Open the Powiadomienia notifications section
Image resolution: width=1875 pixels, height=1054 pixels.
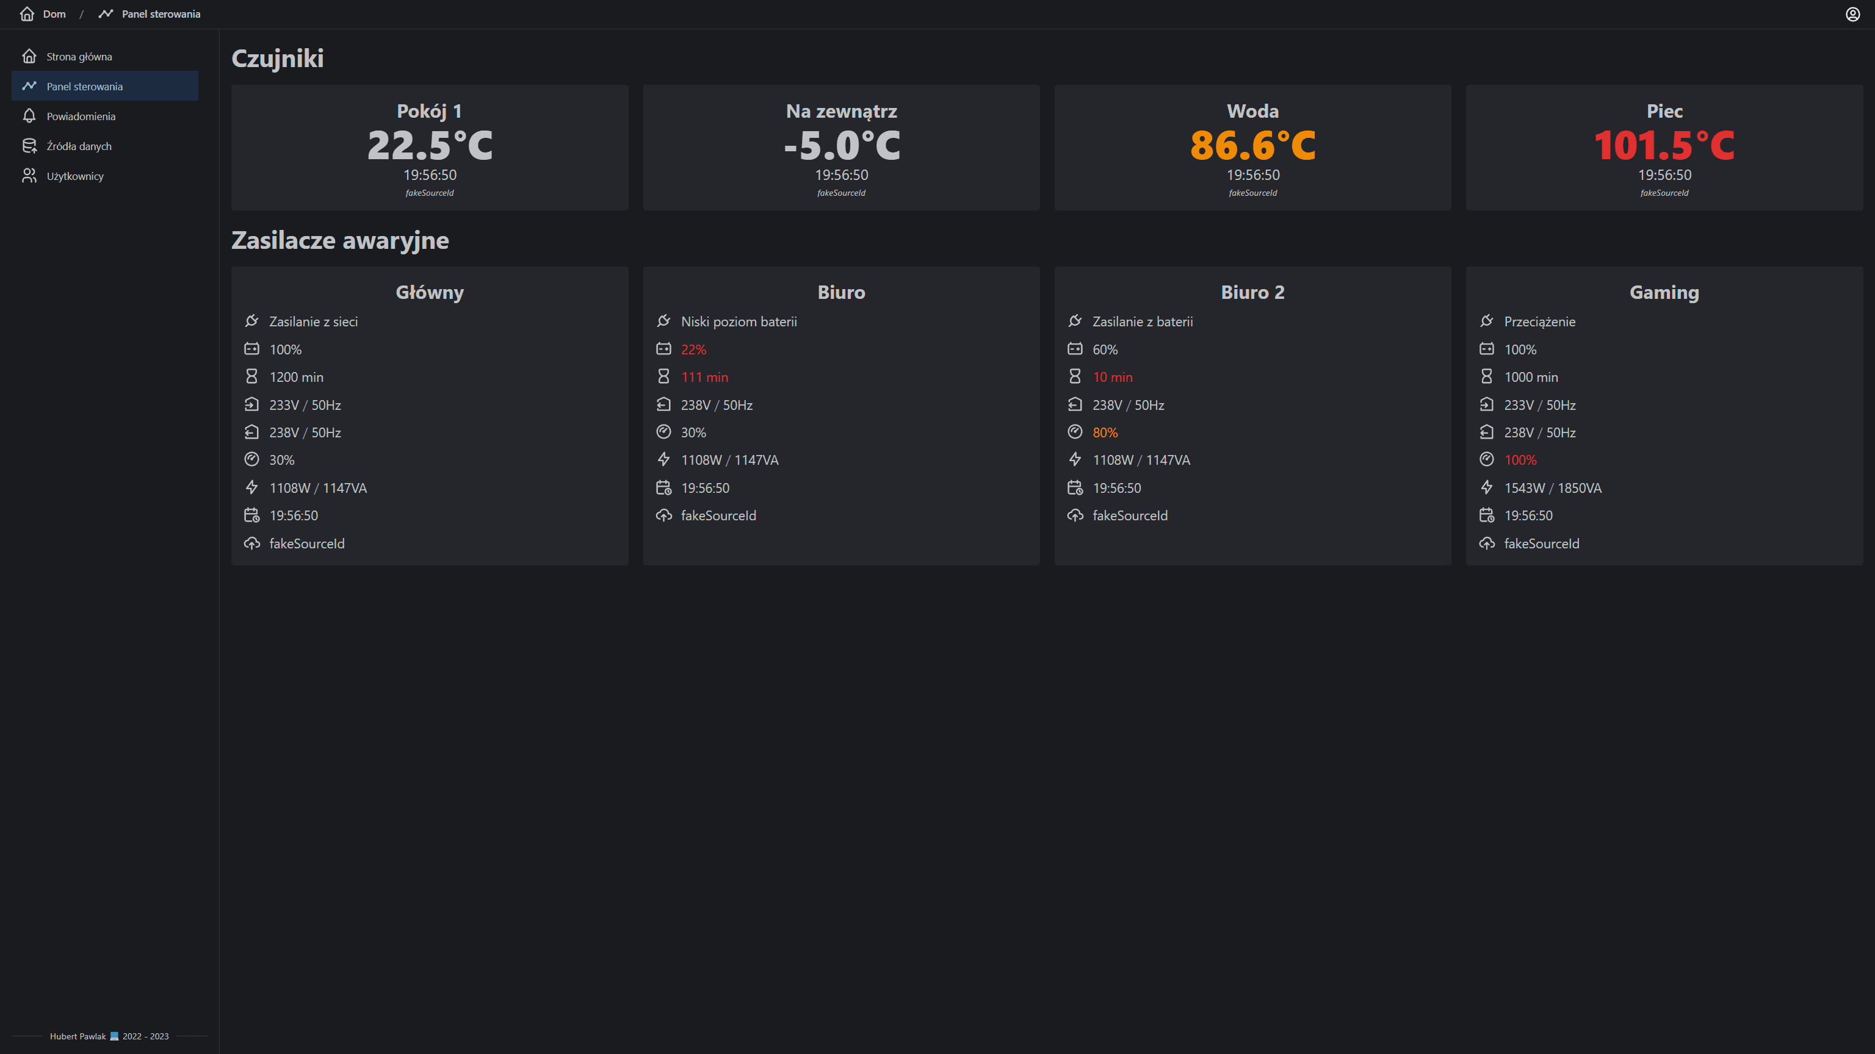click(x=80, y=116)
